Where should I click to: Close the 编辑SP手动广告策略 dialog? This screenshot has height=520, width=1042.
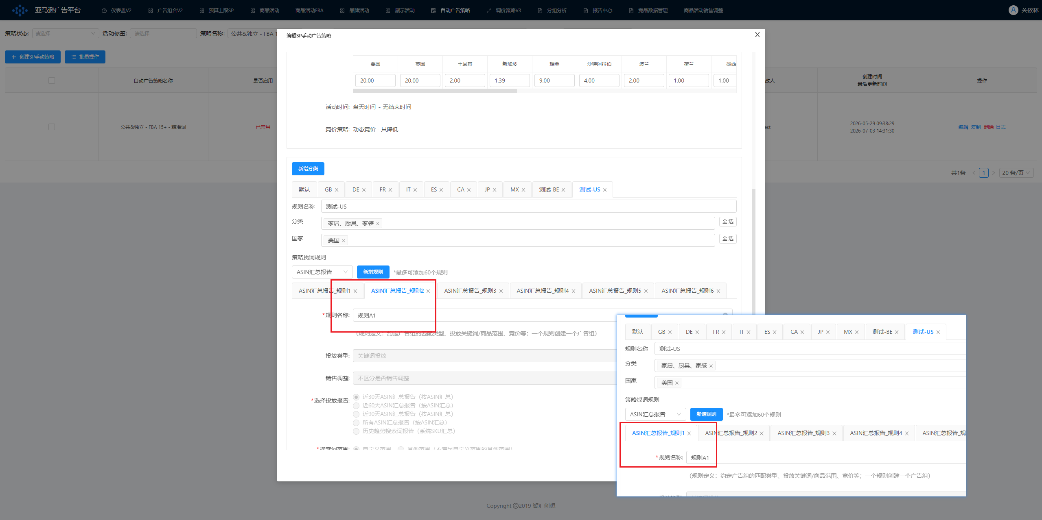[x=757, y=35]
